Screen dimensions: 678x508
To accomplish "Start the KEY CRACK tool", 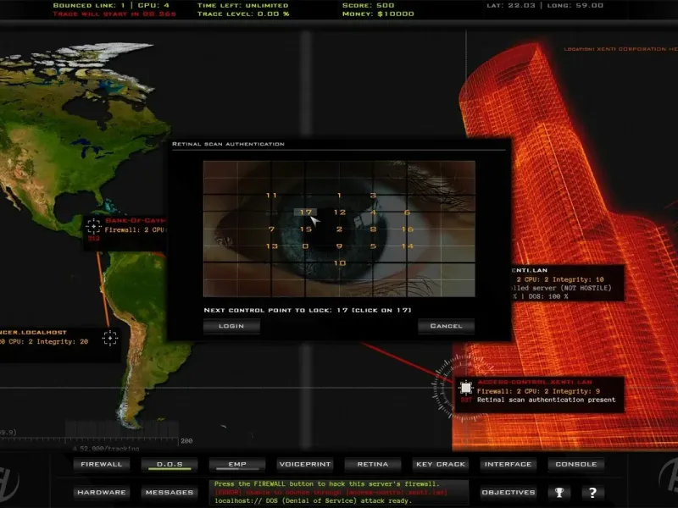I will click(x=441, y=464).
